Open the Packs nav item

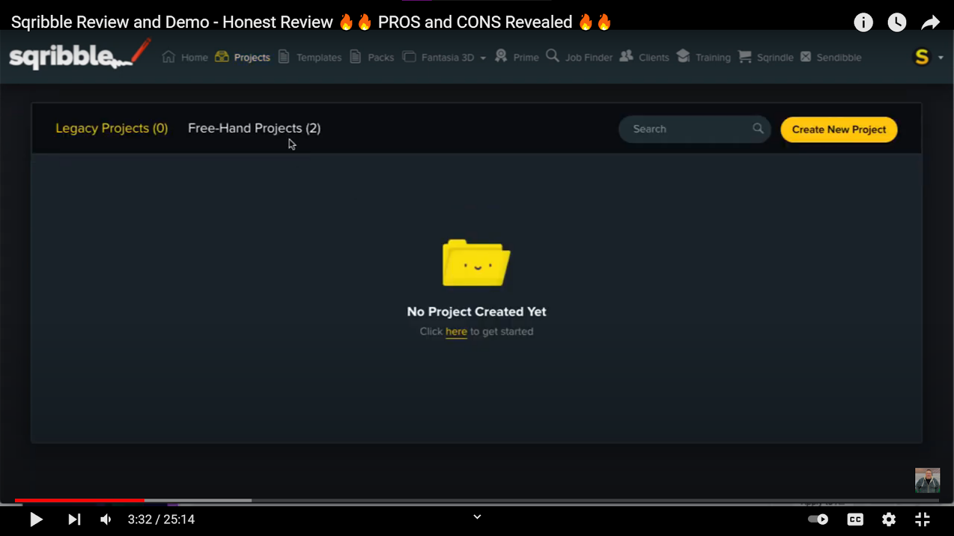tap(381, 57)
